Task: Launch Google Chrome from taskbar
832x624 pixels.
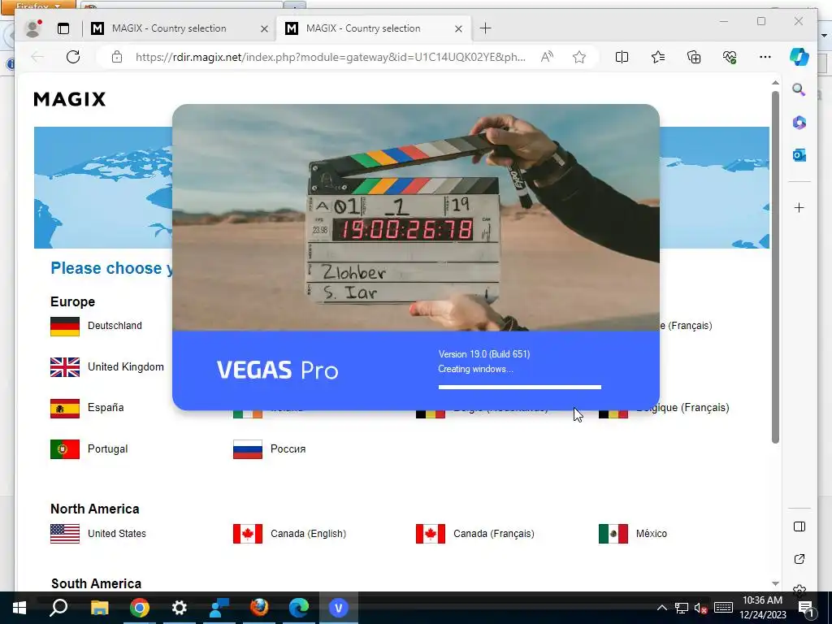Action: click(140, 608)
